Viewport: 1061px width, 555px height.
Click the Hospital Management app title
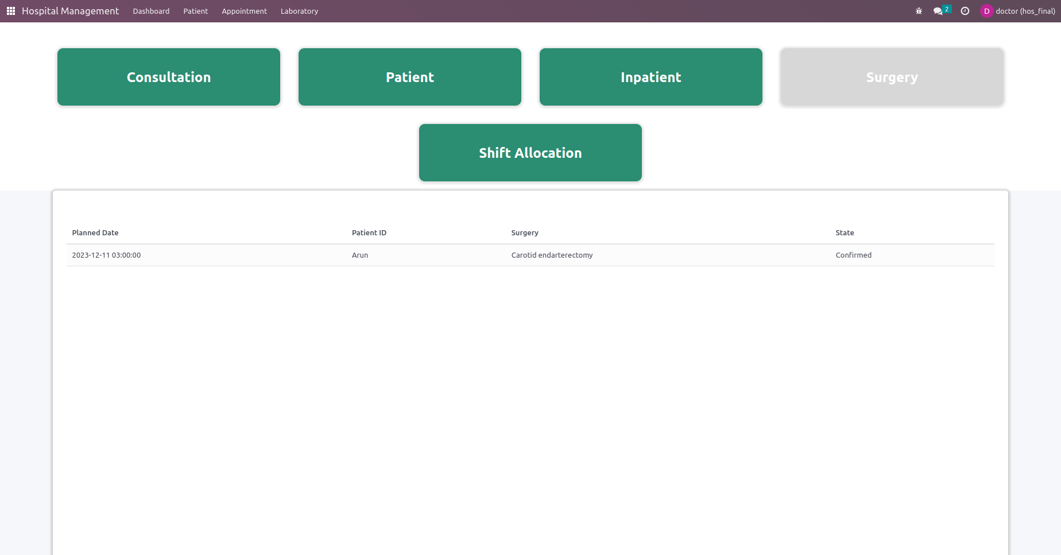pyautogui.click(x=71, y=11)
